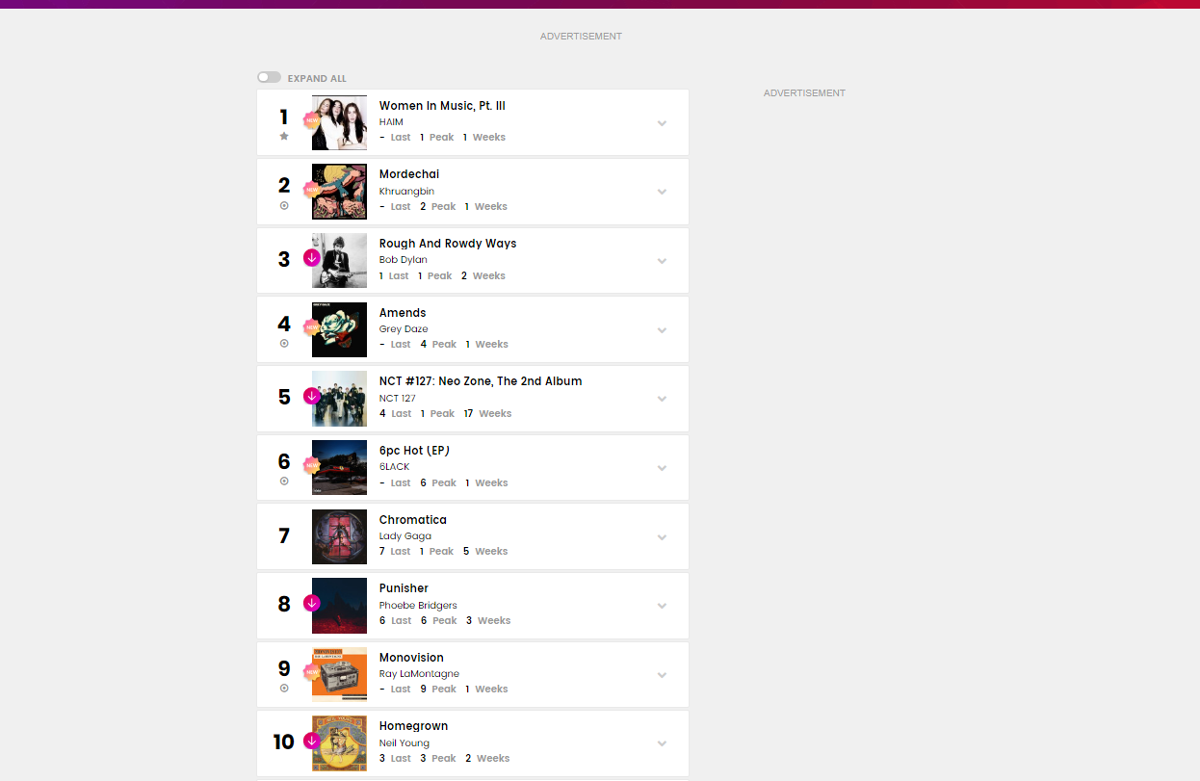This screenshot has height=781, width=1200.
Task: Click the NEW badge on the Amends album
Action: click(311, 327)
